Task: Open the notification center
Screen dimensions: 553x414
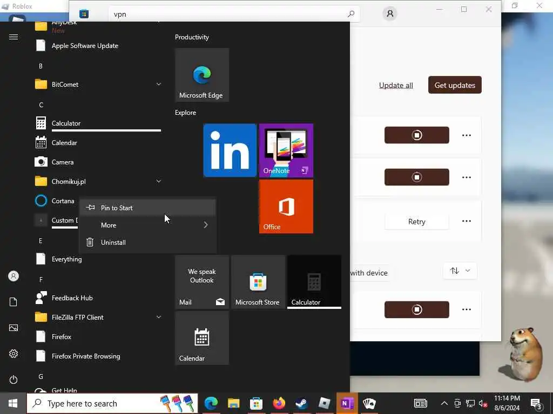Action: tap(536, 403)
